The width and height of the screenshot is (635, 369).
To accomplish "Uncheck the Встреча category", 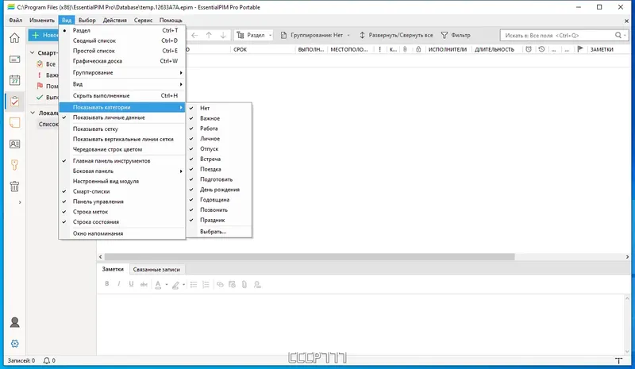I will pyautogui.click(x=219, y=159).
